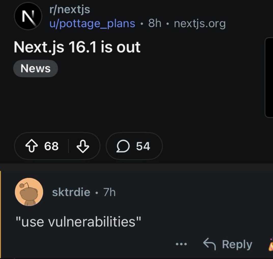Image resolution: width=273 pixels, height=259 pixels.
Task: Reply to sktrdie's comment
Action: pyautogui.click(x=227, y=244)
